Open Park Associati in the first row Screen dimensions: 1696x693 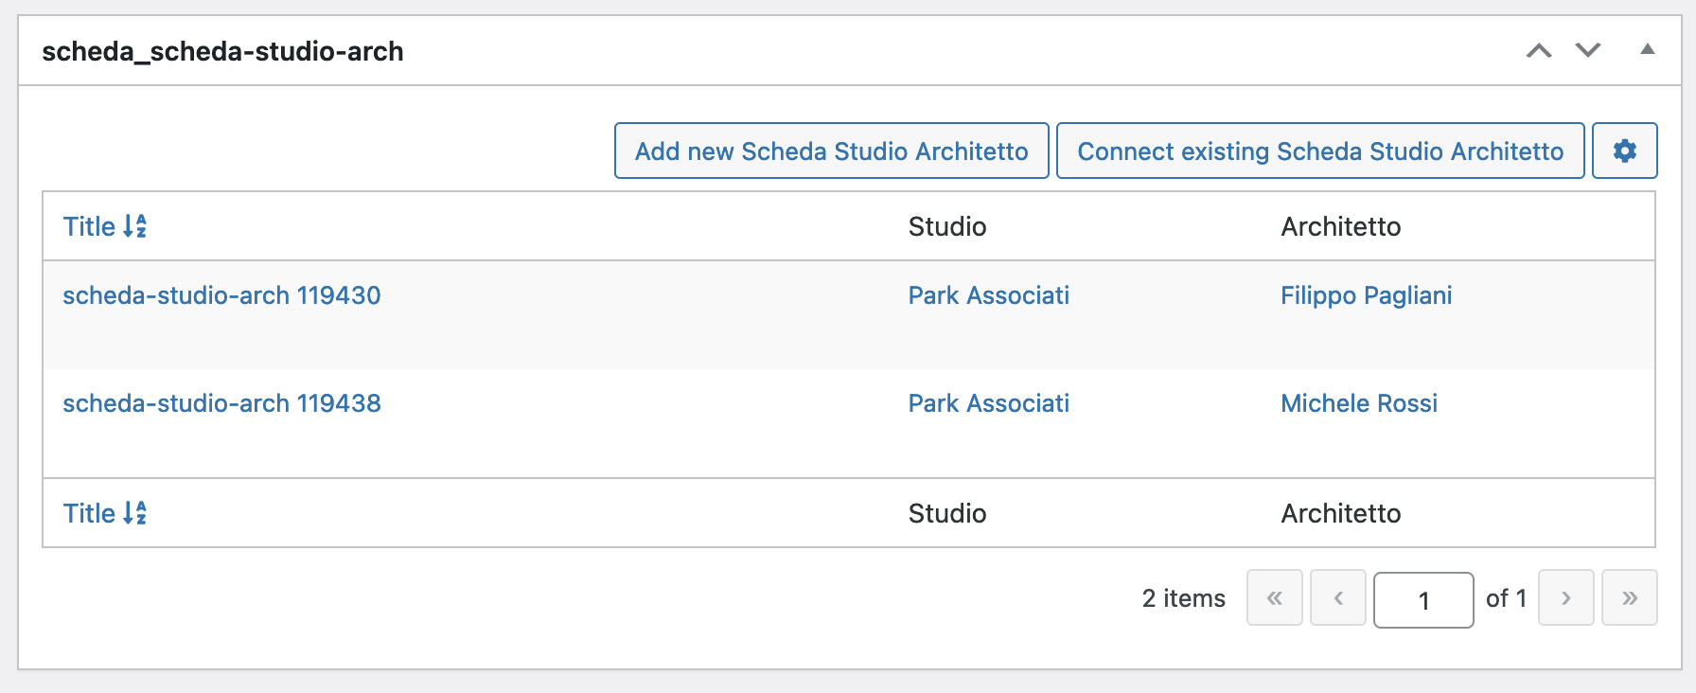pos(989,295)
